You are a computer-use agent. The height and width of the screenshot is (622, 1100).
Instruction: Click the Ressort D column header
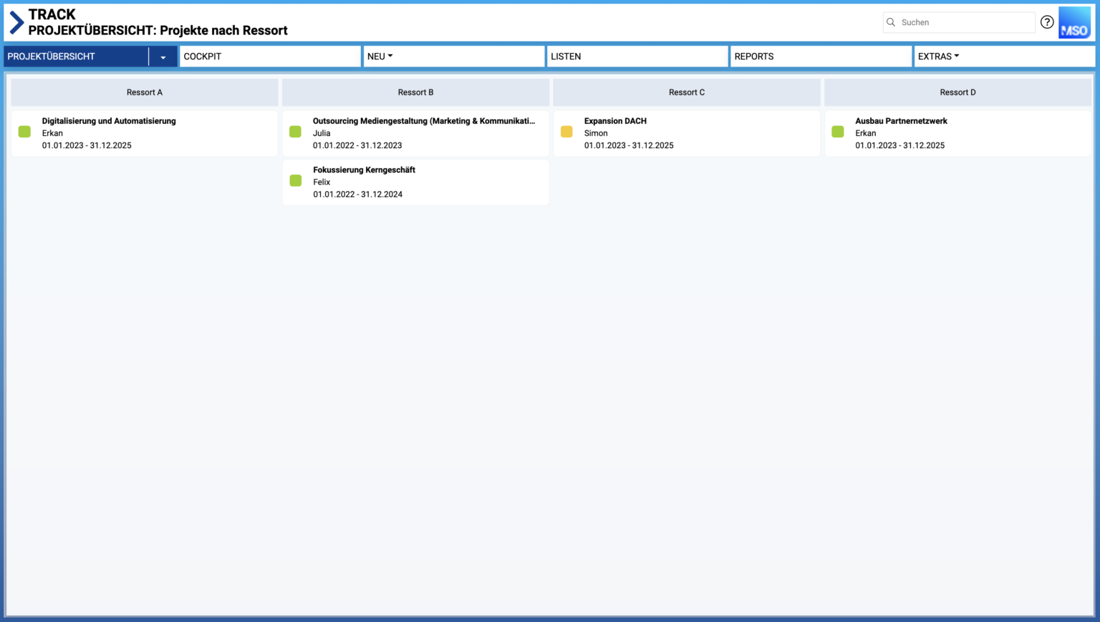[957, 92]
